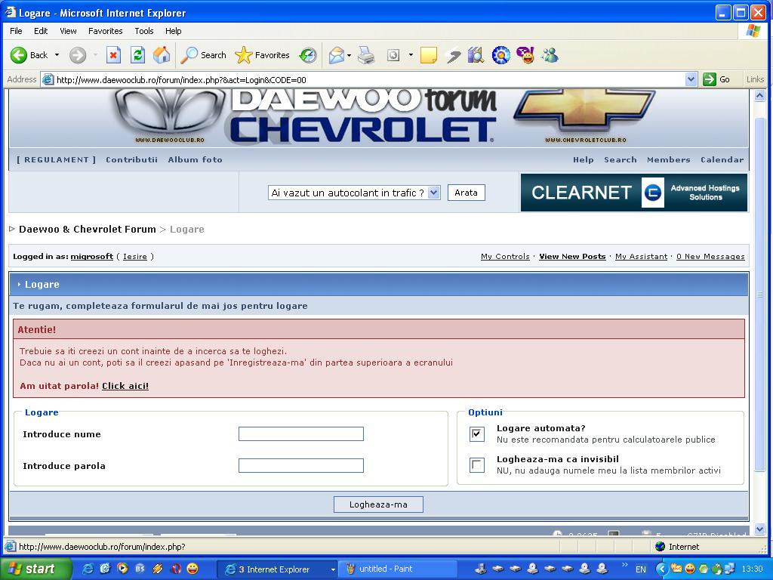Expand the 'Ai vazut un autocolant' dropdown
773x580 pixels.
[434, 193]
